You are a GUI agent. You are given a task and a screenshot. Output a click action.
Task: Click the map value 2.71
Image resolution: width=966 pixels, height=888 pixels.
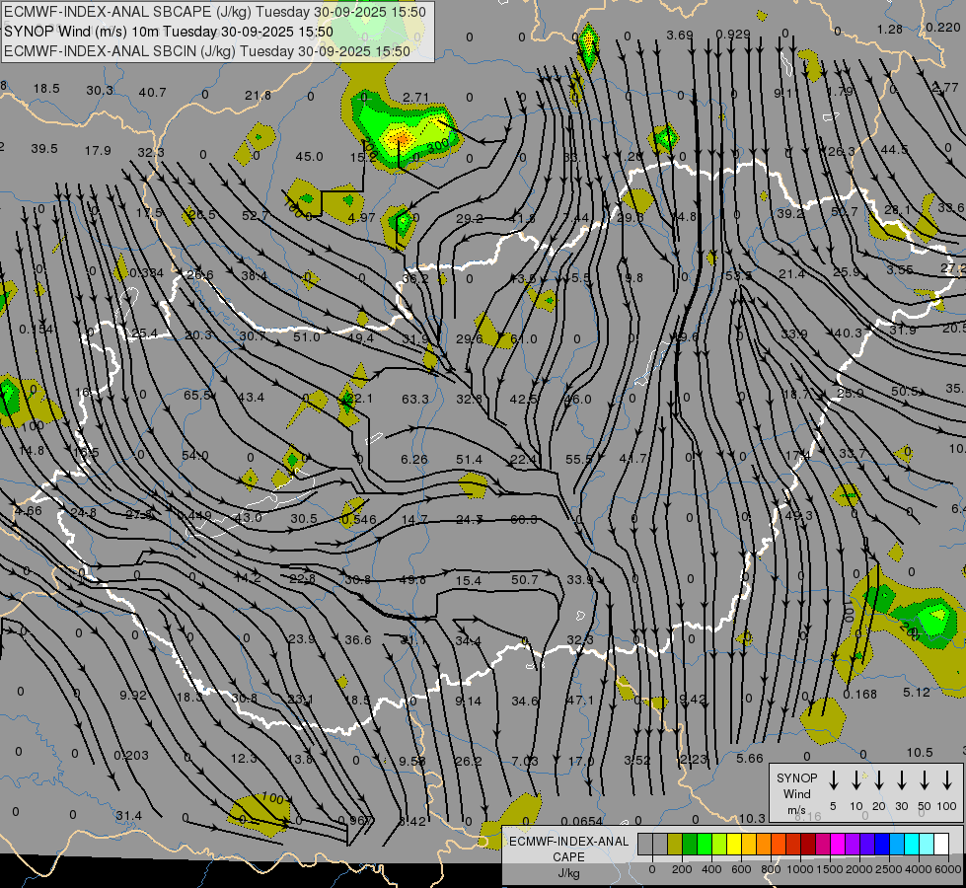click(x=415, y=98)
